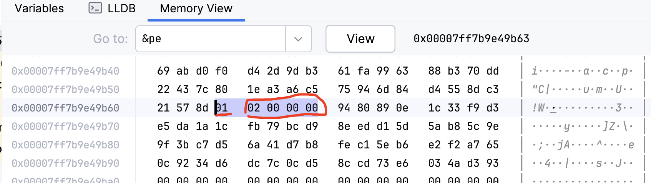Select byte 0c in row 0x00007ff7b9e49b90

[163, 163]
